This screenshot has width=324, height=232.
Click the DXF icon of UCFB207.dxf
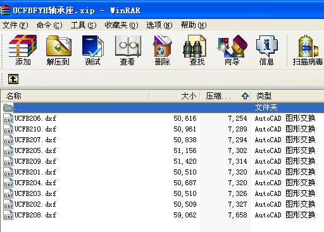[x=8, y=140]
